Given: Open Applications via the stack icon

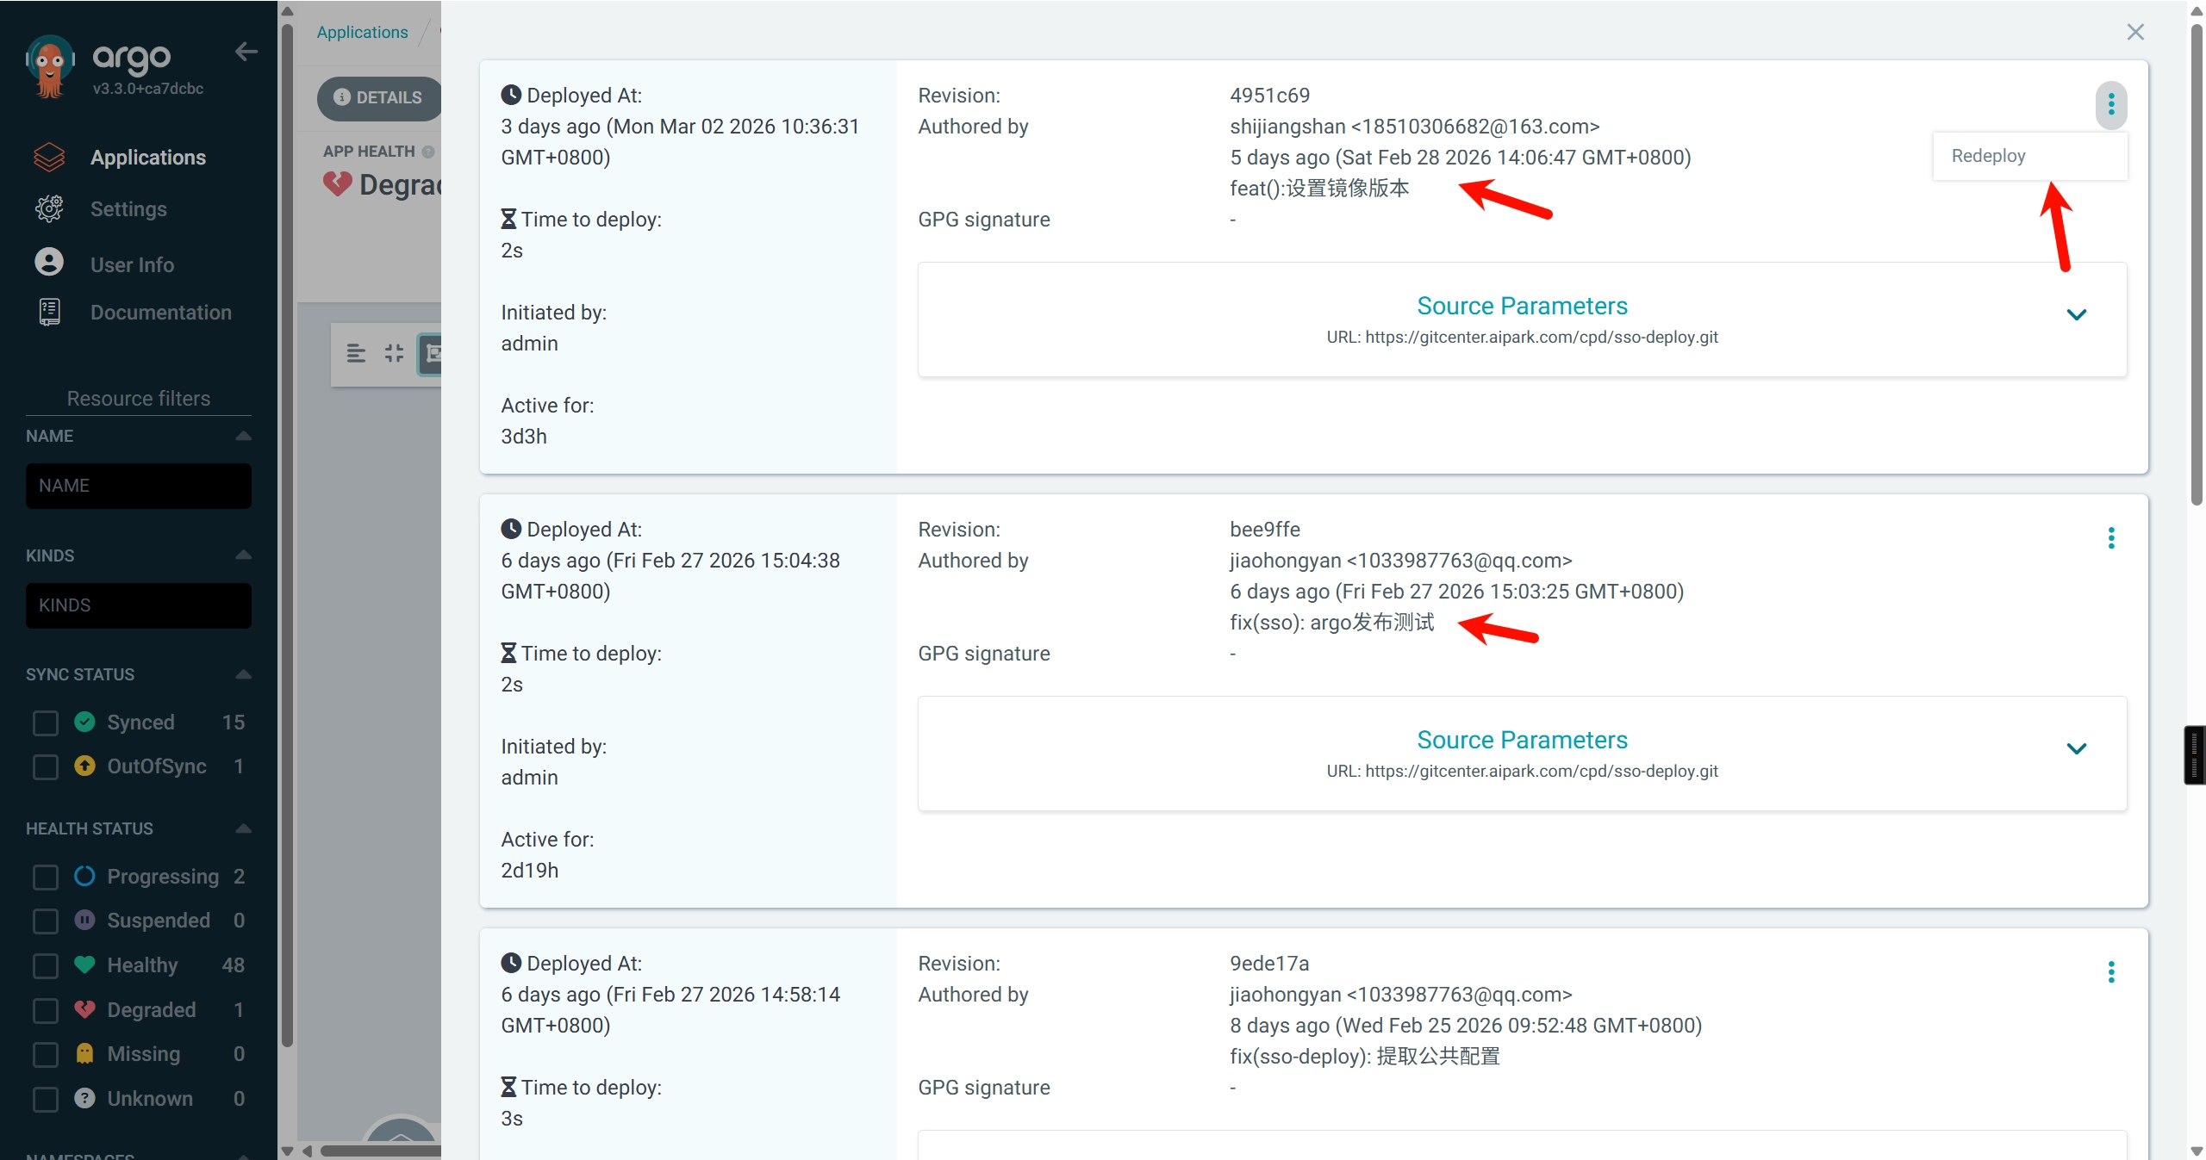Looking at the screenshot, I should (49, 157).
